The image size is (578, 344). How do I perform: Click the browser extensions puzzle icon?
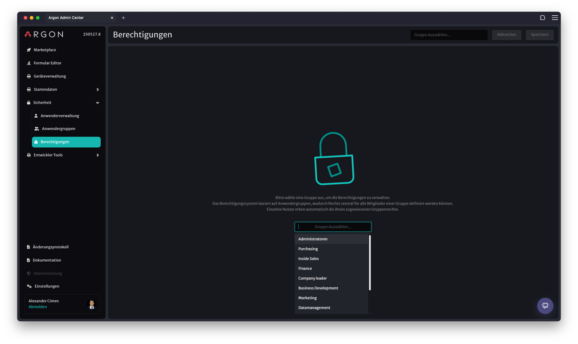pos(542,18)
